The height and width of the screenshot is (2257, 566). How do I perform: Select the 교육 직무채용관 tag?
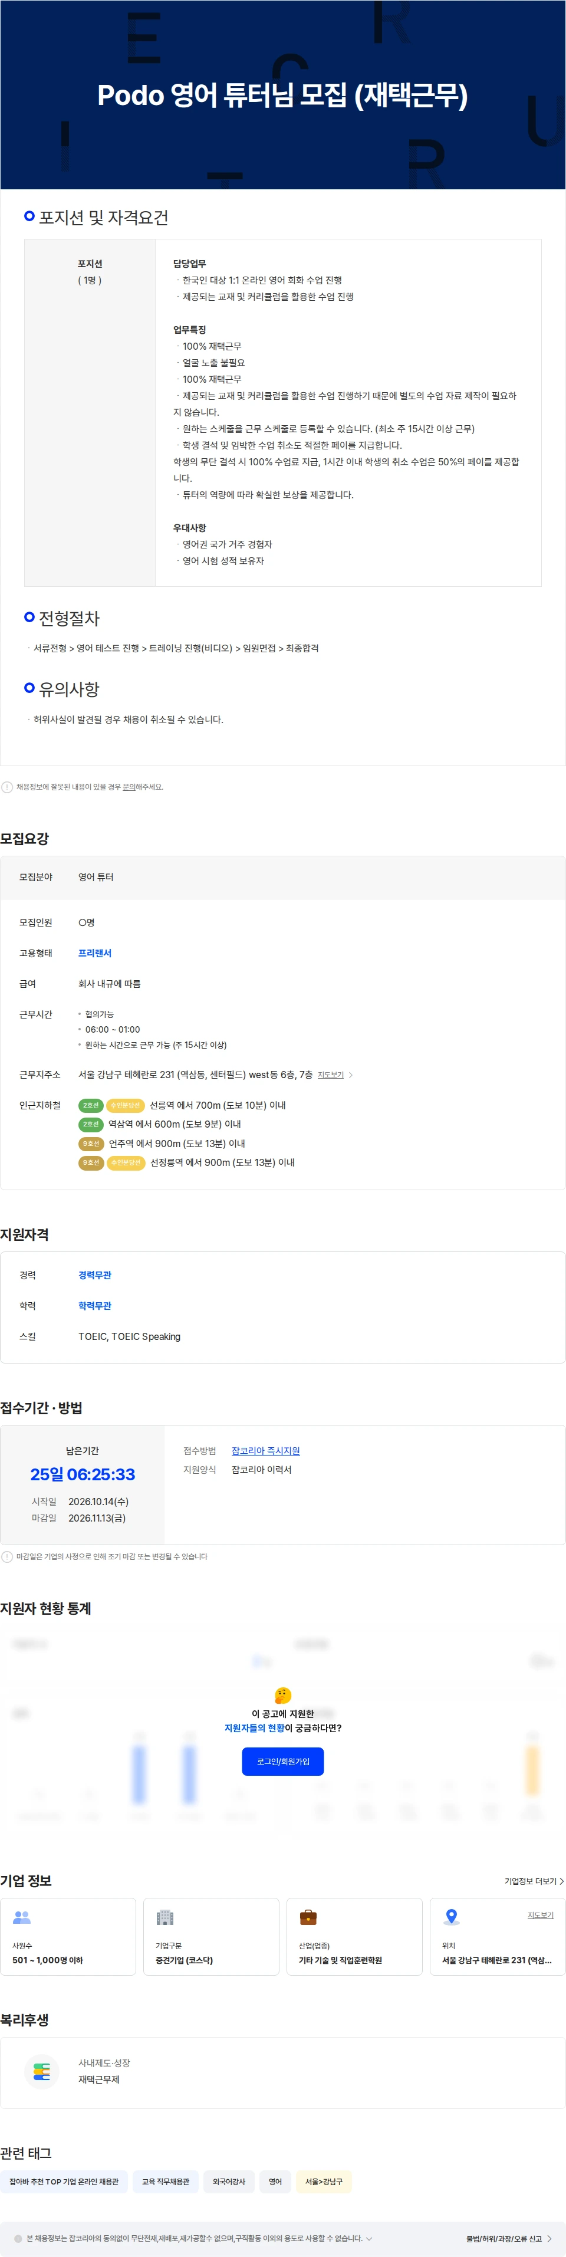[166, 2181]
